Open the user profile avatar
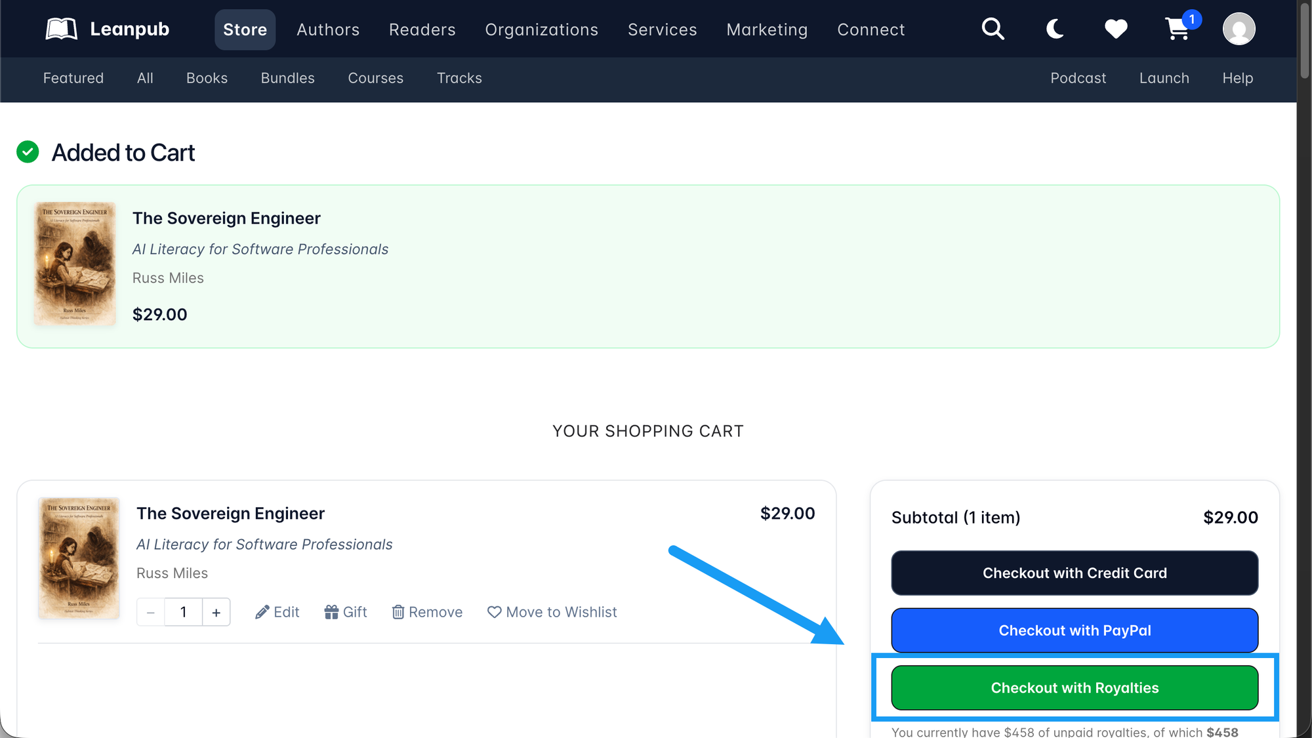Viewport: 1312px width, 738px height. [1239, 29]
